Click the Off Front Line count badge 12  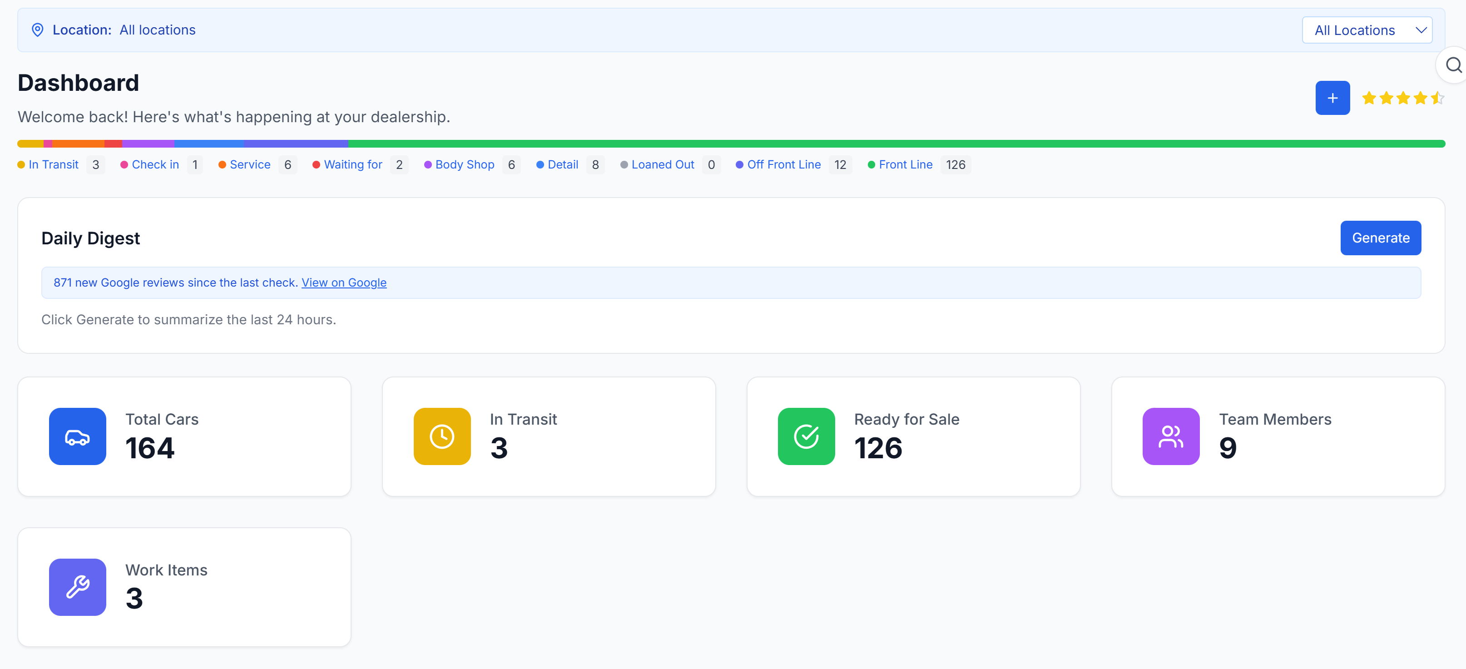coord(840,164)
